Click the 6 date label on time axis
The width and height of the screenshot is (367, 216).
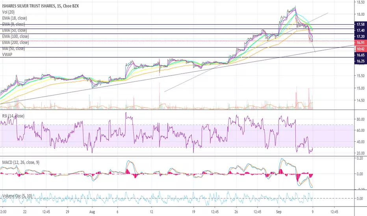[117, 212]
